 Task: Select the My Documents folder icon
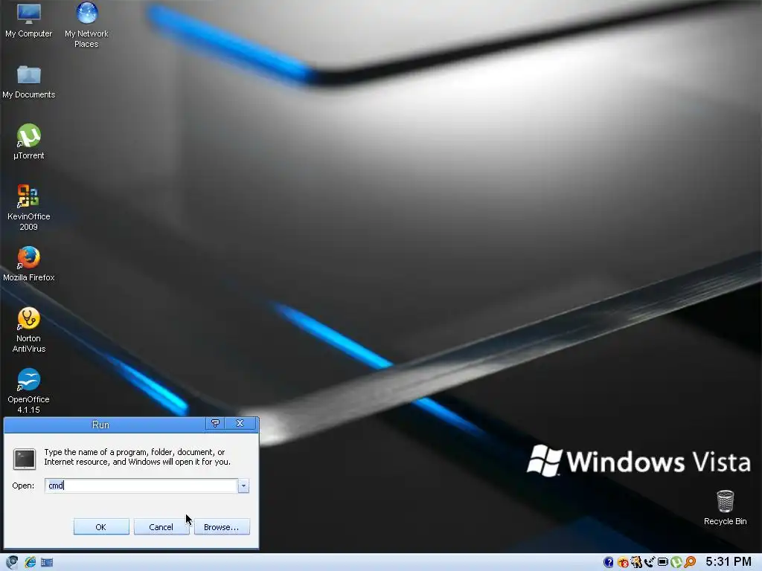pyautogui.click(x=29, y=82)
